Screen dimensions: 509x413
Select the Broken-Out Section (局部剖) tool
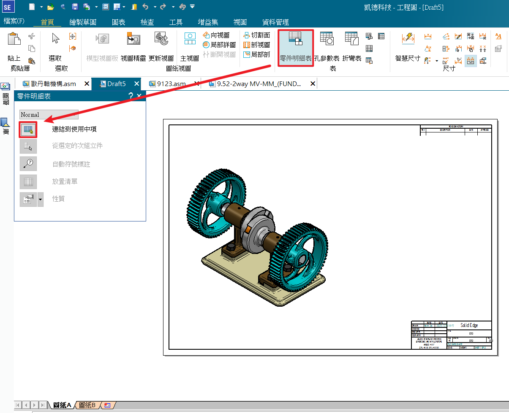(x=257, y=54)
